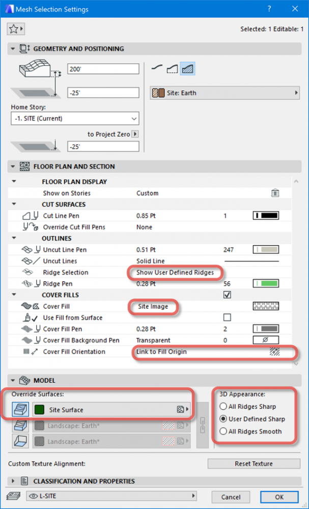Click the Cancel button
The width and height of the screenshot is (309, 509).
[x=231, y=497]
